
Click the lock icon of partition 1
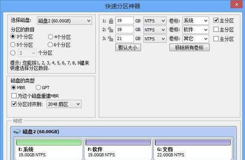111,21
